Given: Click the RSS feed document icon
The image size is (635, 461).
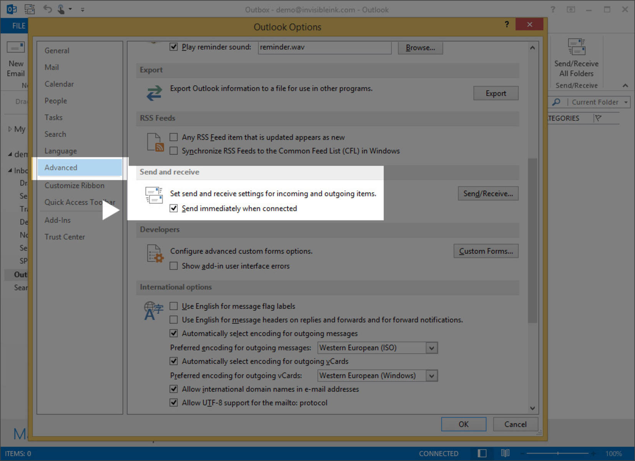Looking at the screenshot, I should [156, 143].
